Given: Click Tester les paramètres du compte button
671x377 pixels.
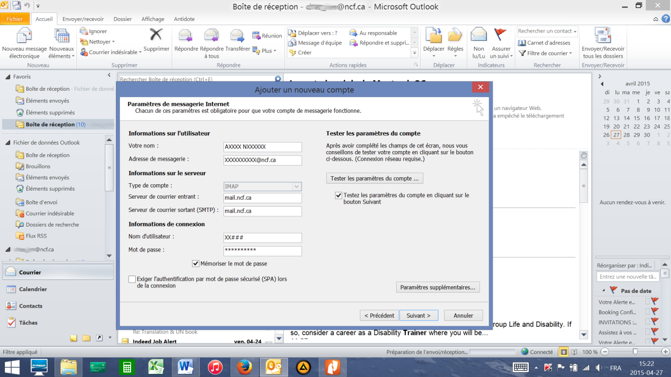Looking at the screenshot, I should [375, 178].
